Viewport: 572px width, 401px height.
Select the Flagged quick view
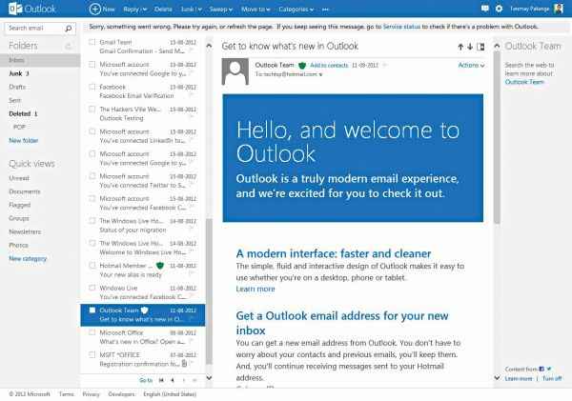point(20,205)
